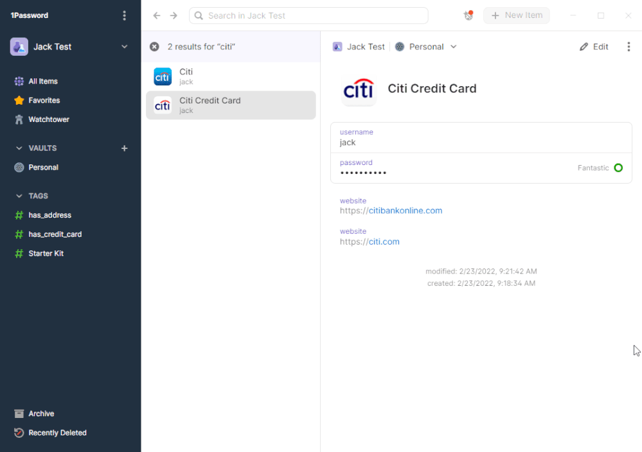642x452 pixels.
Task: Open the Favorites category
Action: [x=44, y=100]
